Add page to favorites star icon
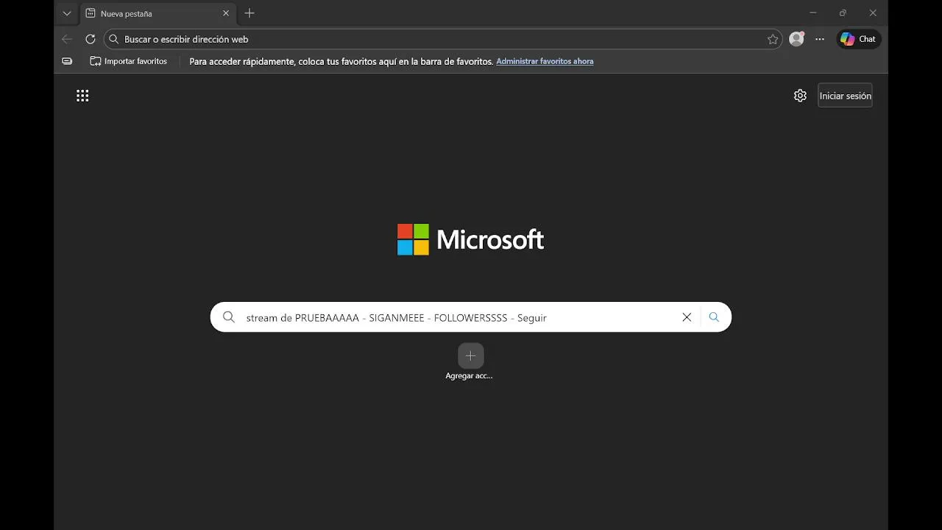This screenshot has height=530, width=942. coord(773,39)
